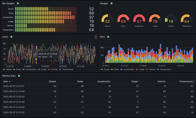Open the Metrics Data panel title menu
This screenshot has width=196, height=118.
pyautogui.click(x=9, y=76)
